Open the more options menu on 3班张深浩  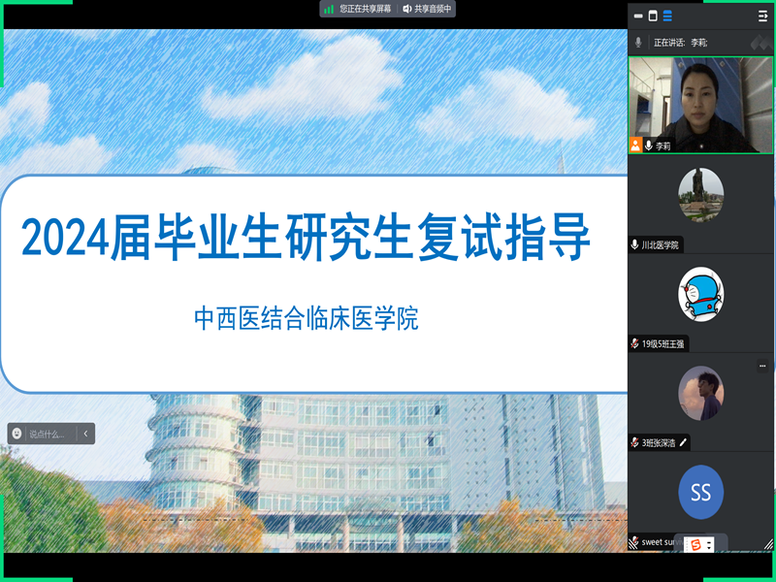coord(762,366)
